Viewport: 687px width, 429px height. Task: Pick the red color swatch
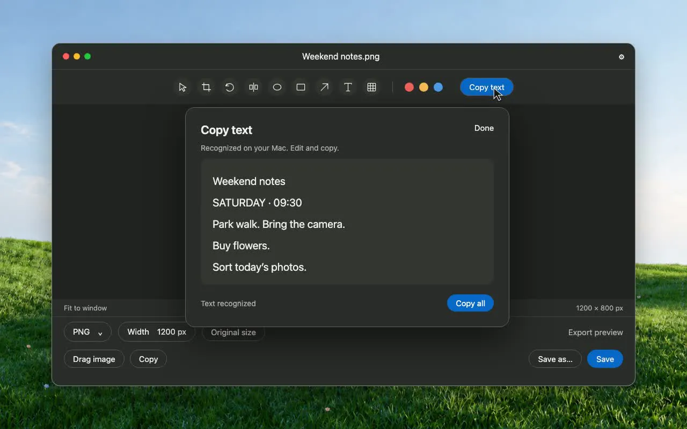[409, 87]
